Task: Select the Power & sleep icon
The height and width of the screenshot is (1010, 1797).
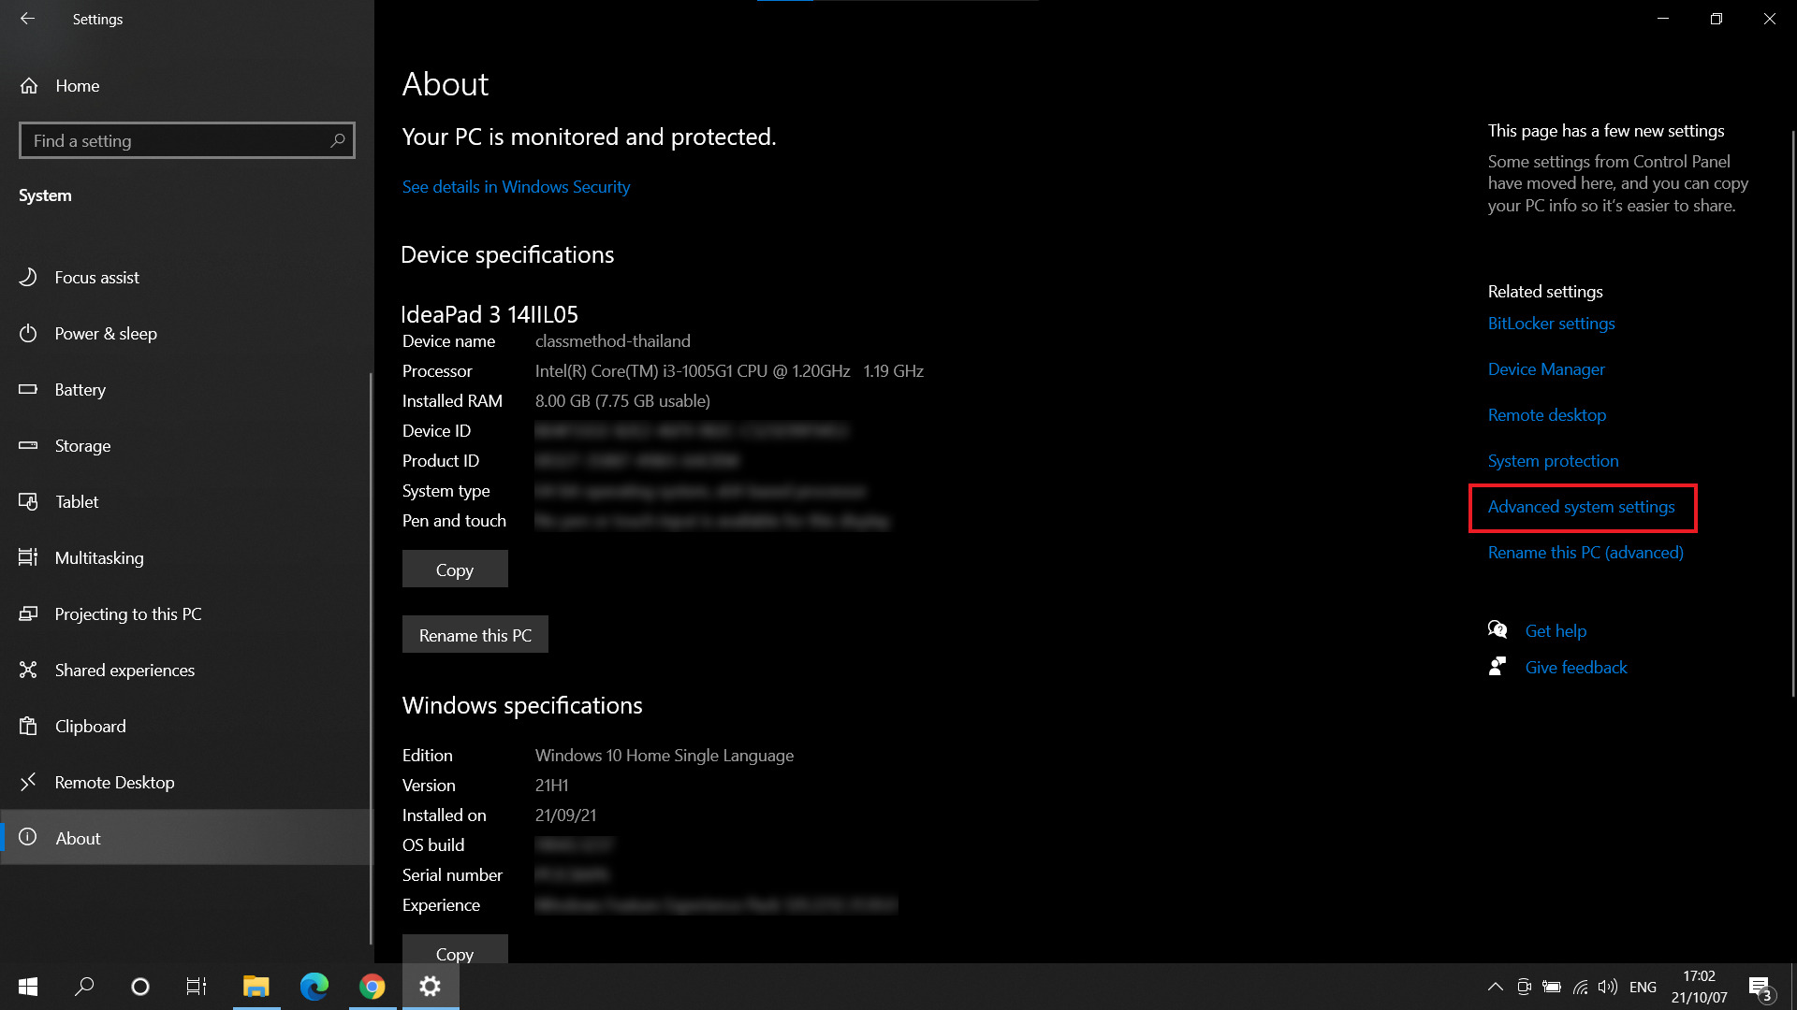Action: (28, 333)
